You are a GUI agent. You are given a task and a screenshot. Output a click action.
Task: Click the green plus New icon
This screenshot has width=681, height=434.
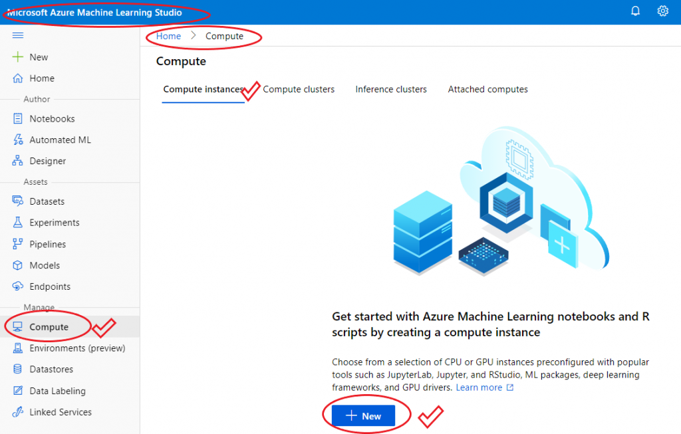tap(18, 57)
